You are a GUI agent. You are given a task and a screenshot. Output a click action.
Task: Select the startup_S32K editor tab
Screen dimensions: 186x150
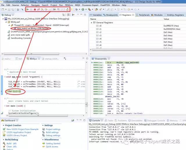(50, 59)
